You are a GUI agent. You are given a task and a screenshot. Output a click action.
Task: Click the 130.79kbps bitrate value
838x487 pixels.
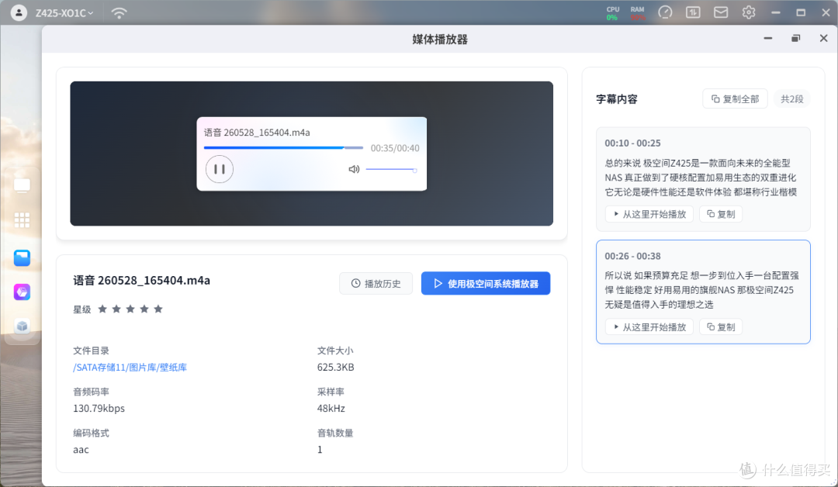[x=99, y=409]
